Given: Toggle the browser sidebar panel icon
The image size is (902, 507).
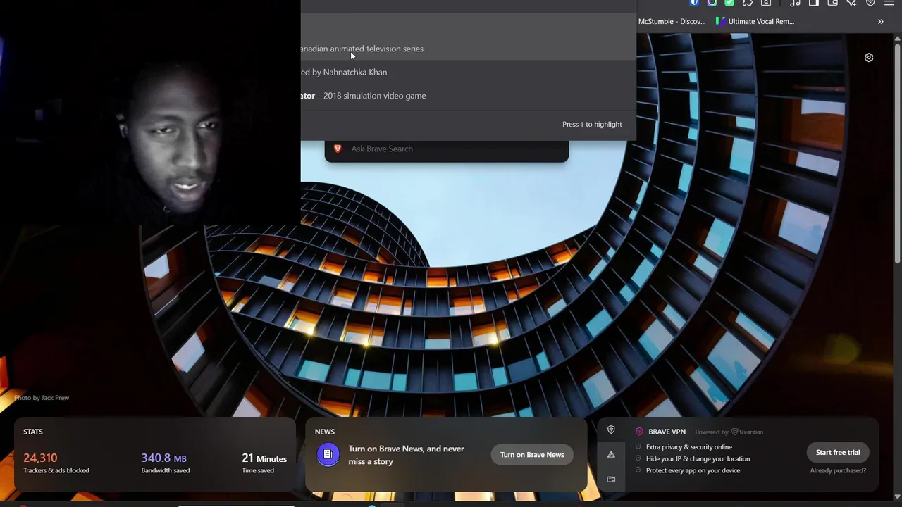Looking at the screenshot, I should 814,3.
